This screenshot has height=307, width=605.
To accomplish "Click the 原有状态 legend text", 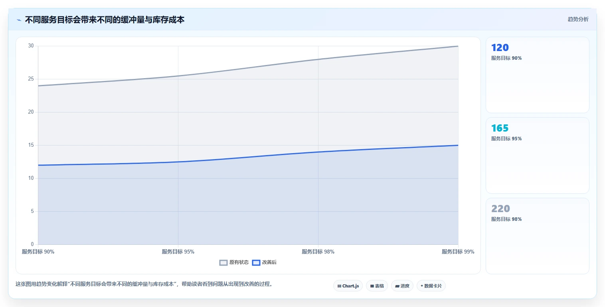I will pyautogui.click(x=239, y=262).
